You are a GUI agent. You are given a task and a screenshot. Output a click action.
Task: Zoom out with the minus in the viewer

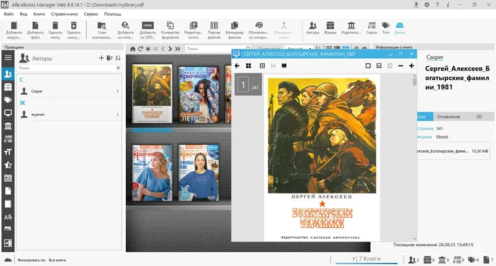pyautogui.click(x=401, y=66)
